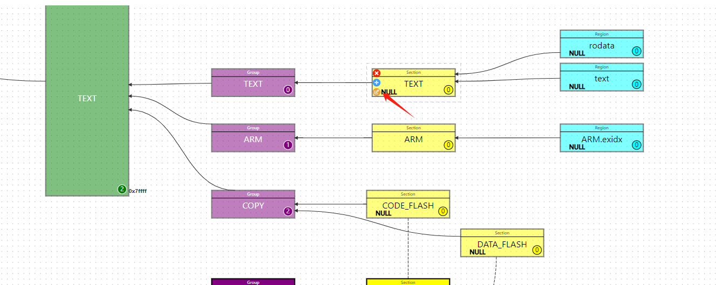Select the cyan rodata region node
The height and width of the screenshot is (285, 716).
click(x=602, y=46)
